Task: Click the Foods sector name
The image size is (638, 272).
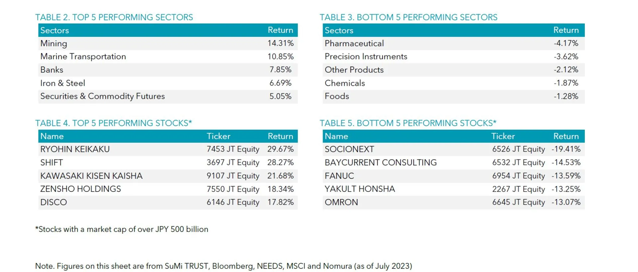Action: click(337, 96)
